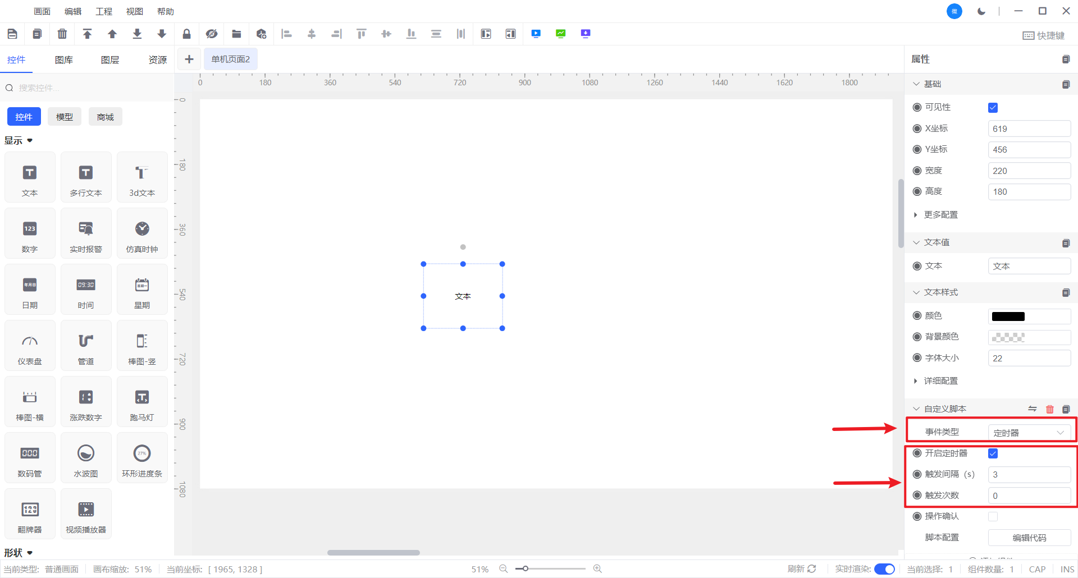The height and width of the screenshot is (578, 1078).
Task: Switch to the 图层 tab
Action: (110, 60)
